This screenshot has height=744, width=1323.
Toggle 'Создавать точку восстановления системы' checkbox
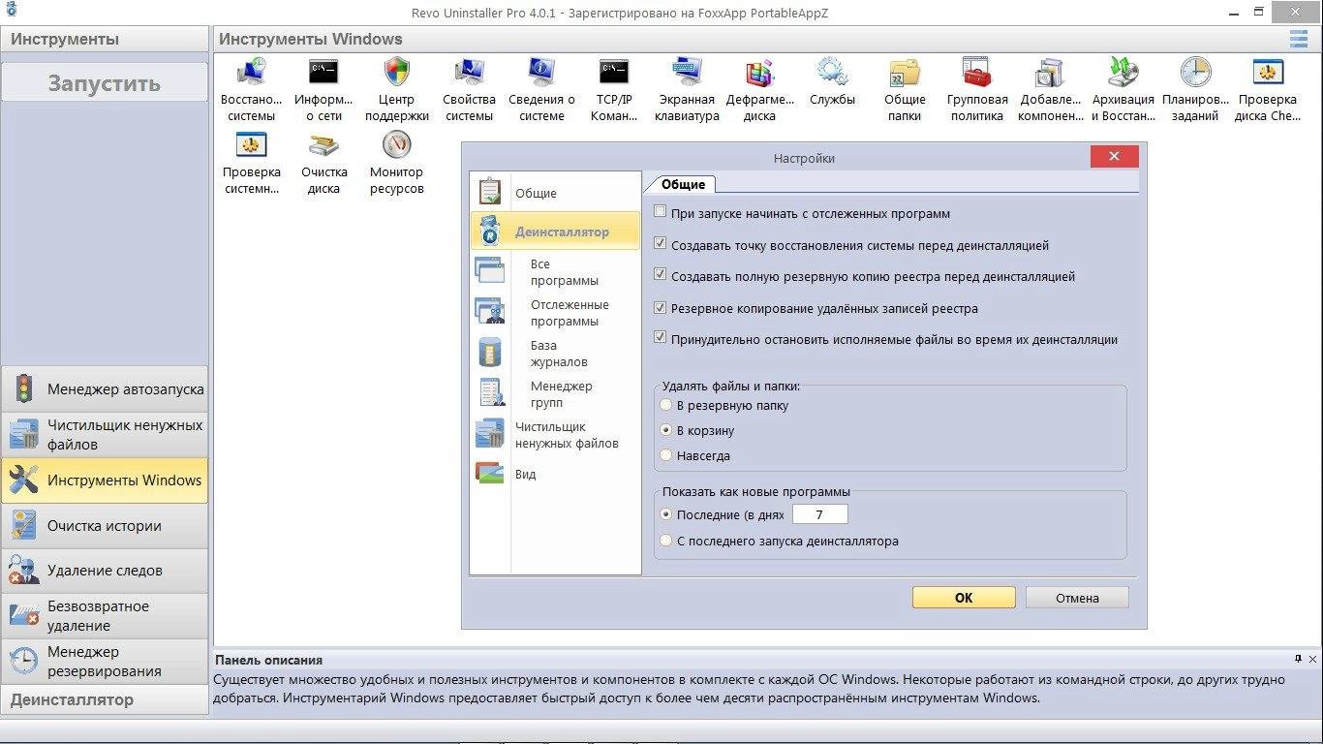(661, 244)
